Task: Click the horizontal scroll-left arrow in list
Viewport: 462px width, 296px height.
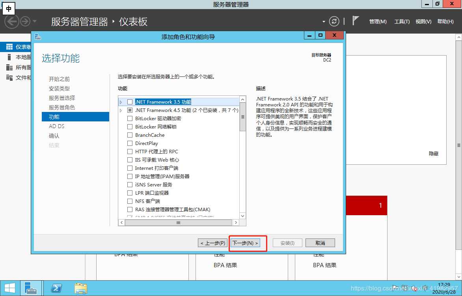Action: (x=121, y=223)
